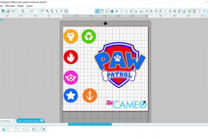The image size is (208, 138).
Task: Open the Modify window icon
Action: click(179, 11)
